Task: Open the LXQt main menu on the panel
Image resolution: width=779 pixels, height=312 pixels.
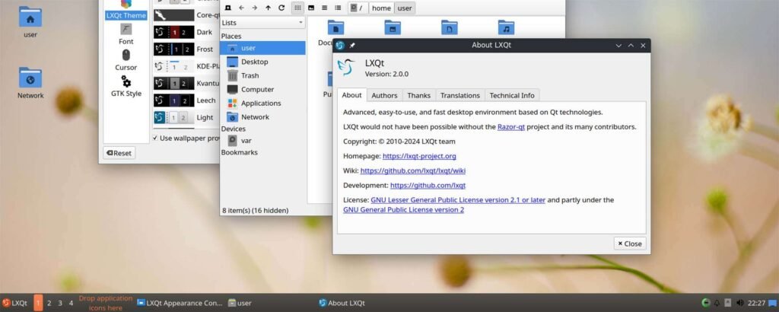Action: click(14, 303)
